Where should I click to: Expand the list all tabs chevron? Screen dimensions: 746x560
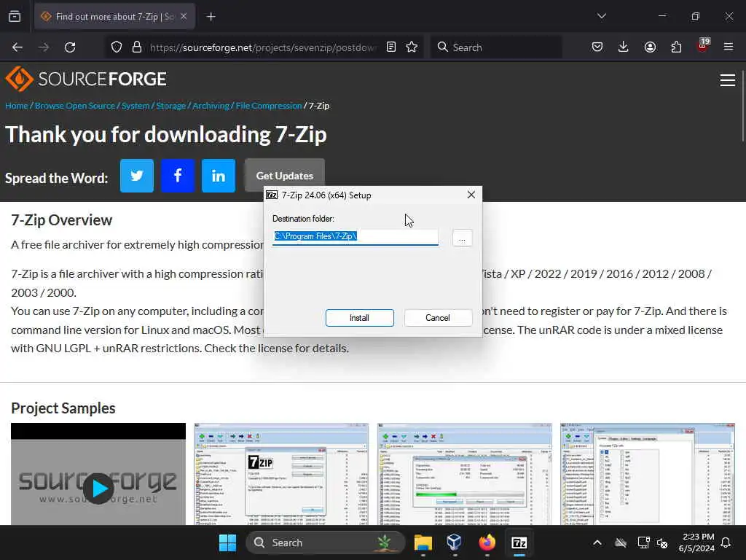[602, 16]
